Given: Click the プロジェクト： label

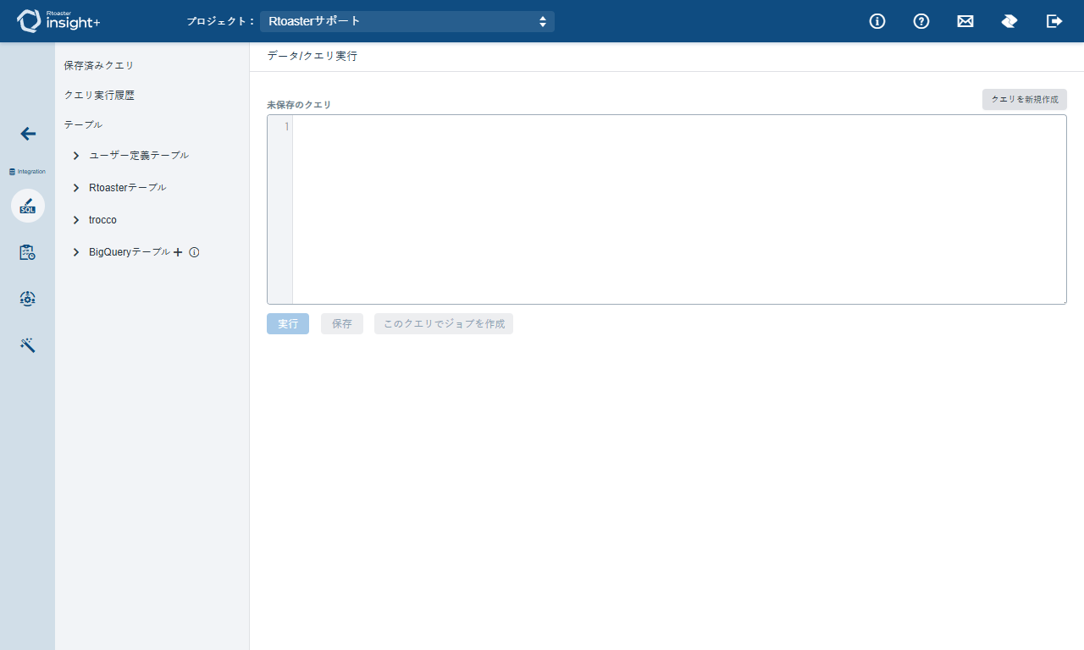Looking at the screenshot, I should click(220, 21).
